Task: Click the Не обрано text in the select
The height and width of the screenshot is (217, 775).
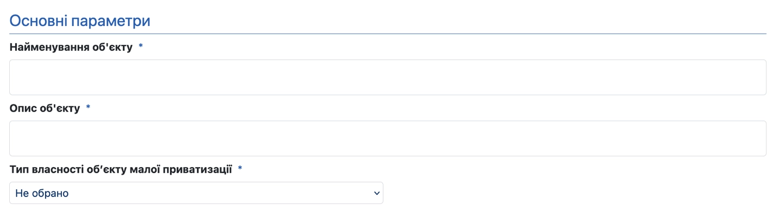Action: pyautogui.click(x=42, y=193)
